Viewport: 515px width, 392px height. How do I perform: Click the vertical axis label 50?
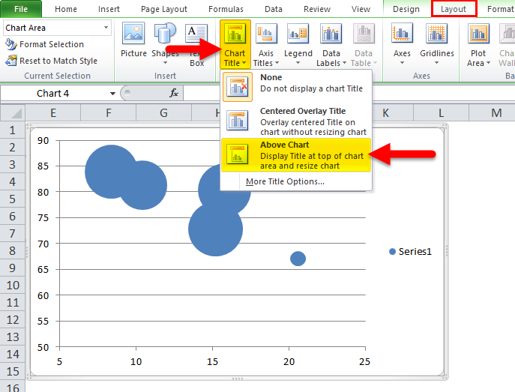coord(43,347)
